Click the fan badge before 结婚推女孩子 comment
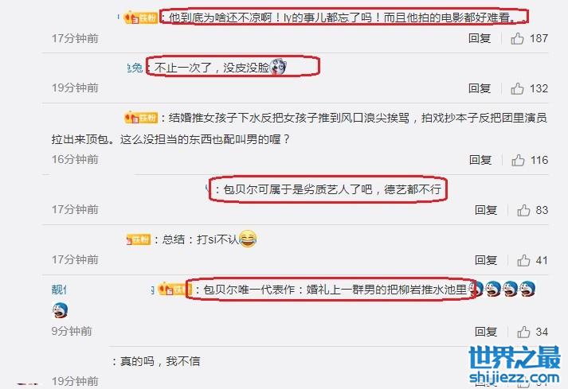568x389 pixels. coord(141,118)
